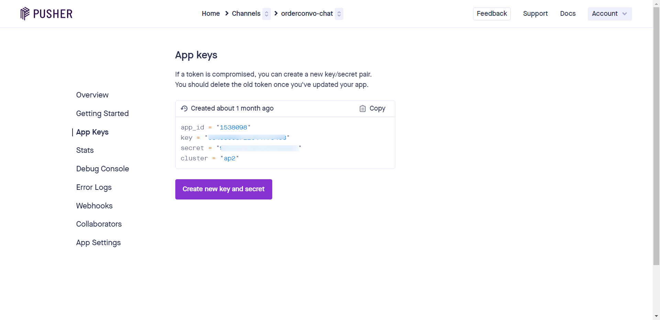Click the Pusher logo
Viewport: 660px width, 320px height.
(x=46, y=14)
